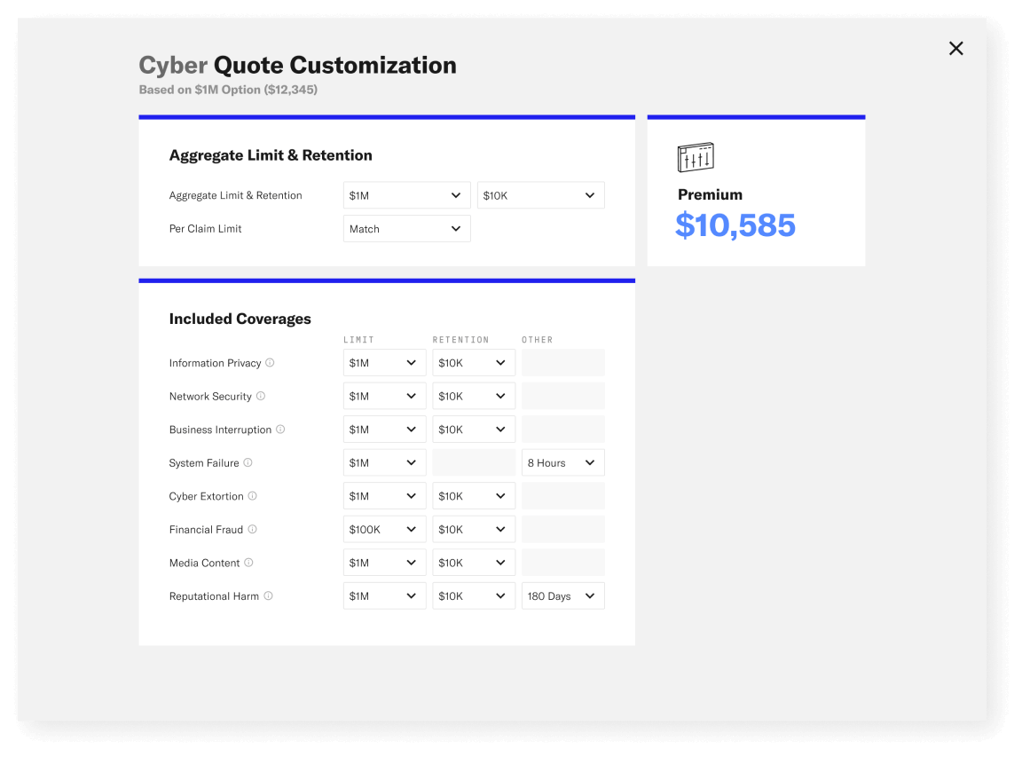Click the 'LIMIT' column header
Viewport: 1022px width, 757px height.
(x=359, y=340)
